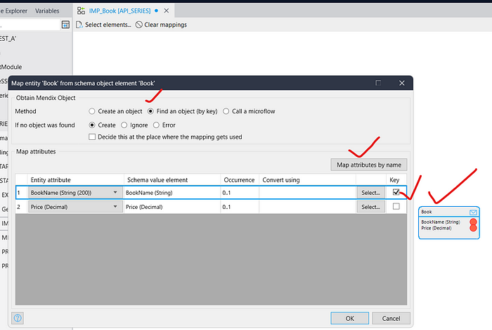Click the Select elements toolbar icon
This screenshot has width=492, height=330.
tap(79, 25)
